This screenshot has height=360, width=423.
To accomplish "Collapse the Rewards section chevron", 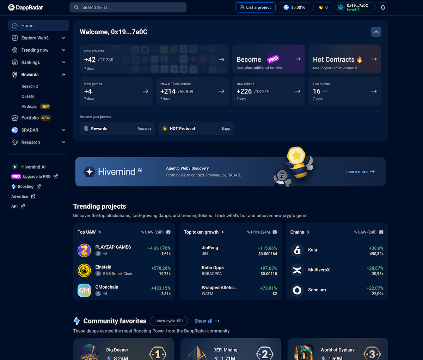I will (x=64, y=75).
